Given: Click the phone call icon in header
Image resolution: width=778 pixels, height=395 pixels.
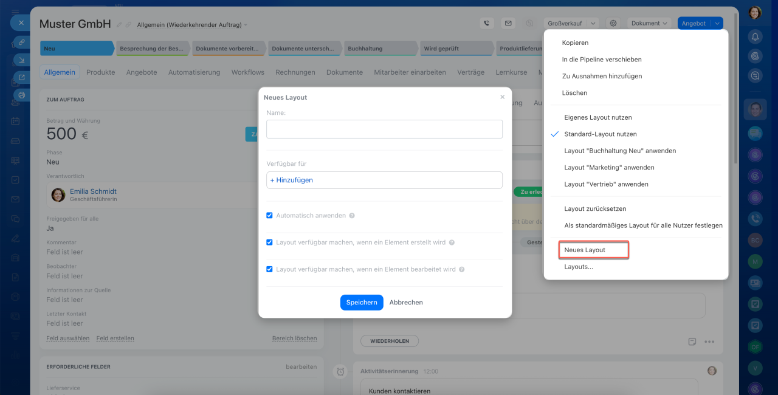Looking at the screenshot, I should (x=486, y=23).
